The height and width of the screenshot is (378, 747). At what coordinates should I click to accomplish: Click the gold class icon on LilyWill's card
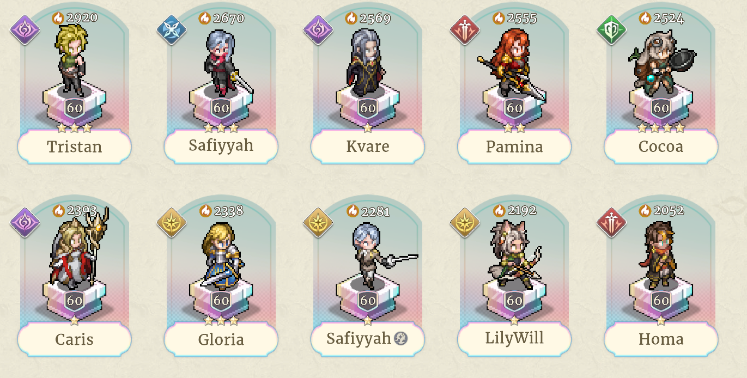tap(465, 222)
